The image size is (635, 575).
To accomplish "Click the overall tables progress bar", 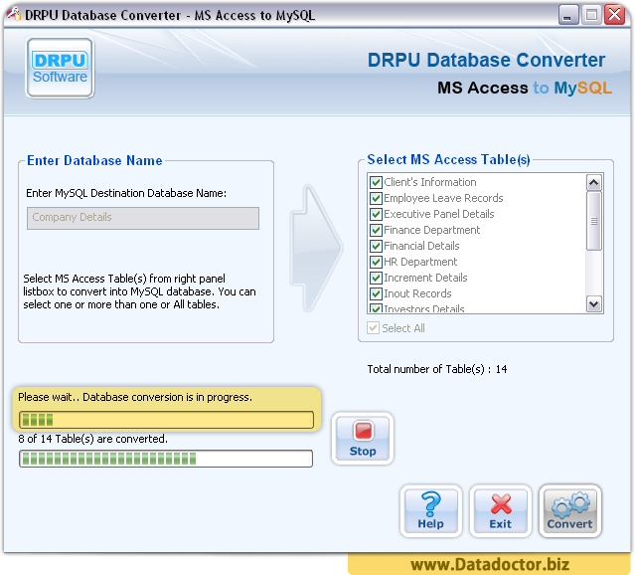I will click(166, 459).
